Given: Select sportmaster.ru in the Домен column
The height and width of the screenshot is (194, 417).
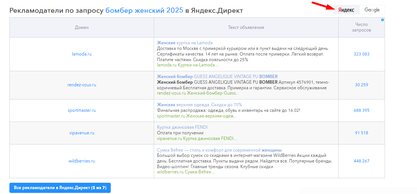Looking at the screenshot, I should tap(82, 110).
